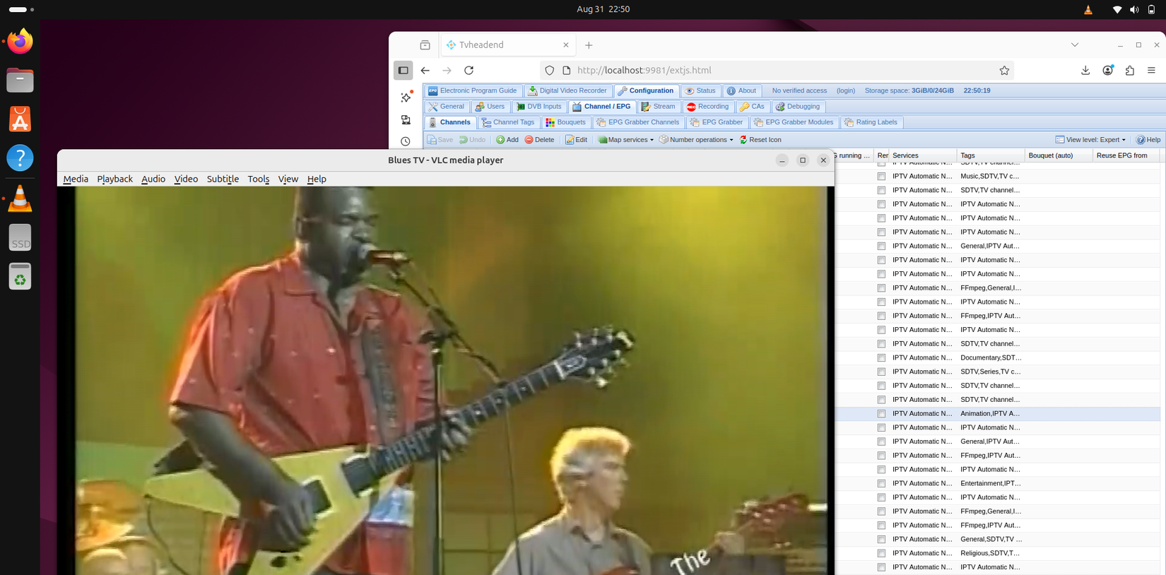Sort by the Bouquet (auto) column header

(x=1059, y=155)
